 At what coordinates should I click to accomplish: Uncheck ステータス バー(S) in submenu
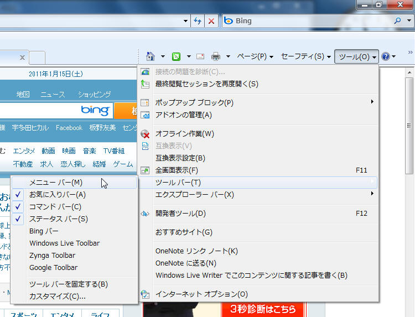coord(74,219)
